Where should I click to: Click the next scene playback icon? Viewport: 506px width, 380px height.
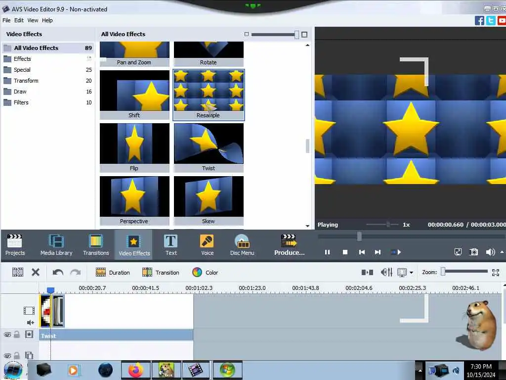pyautogui.click(x=396, y=252)
